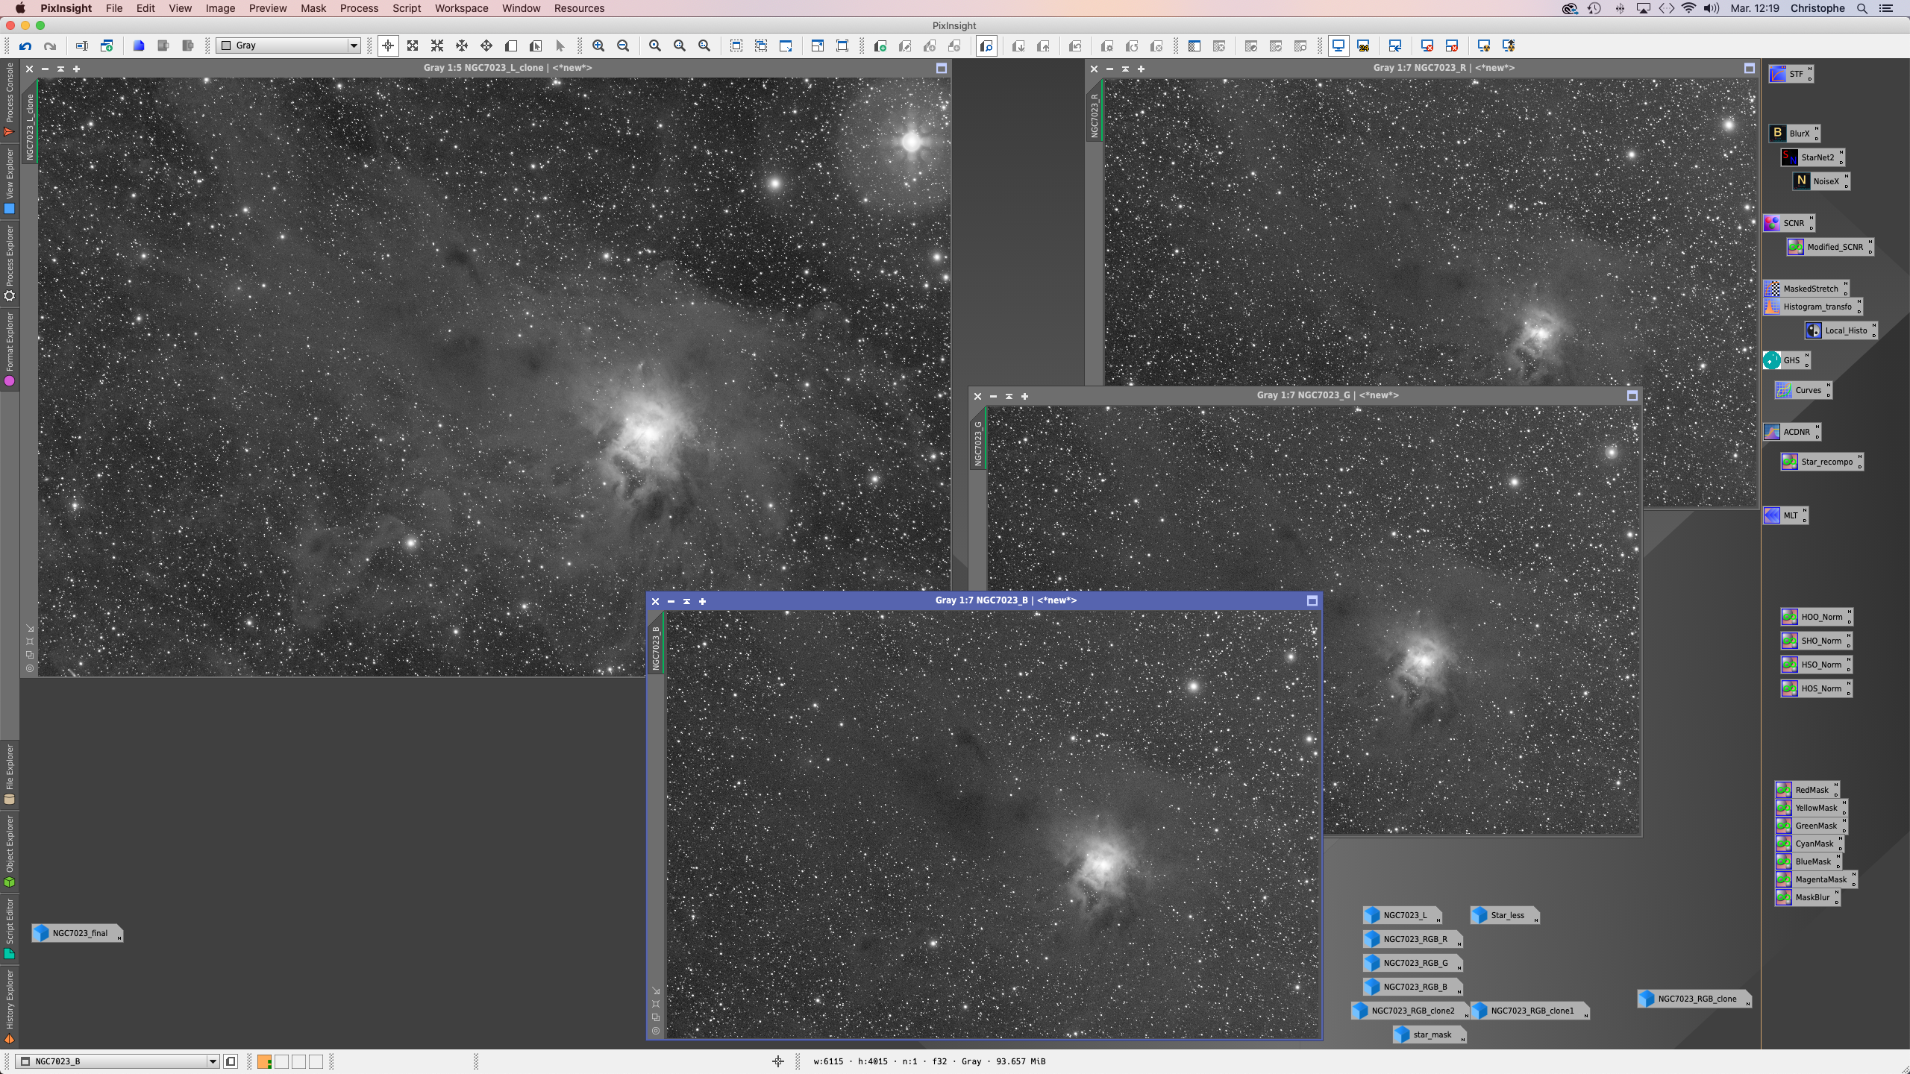Click the Zoom Out magnifier icon
Image resolution: width=1910 pixels, height=1074 pixels.
[x=623, y=46]
